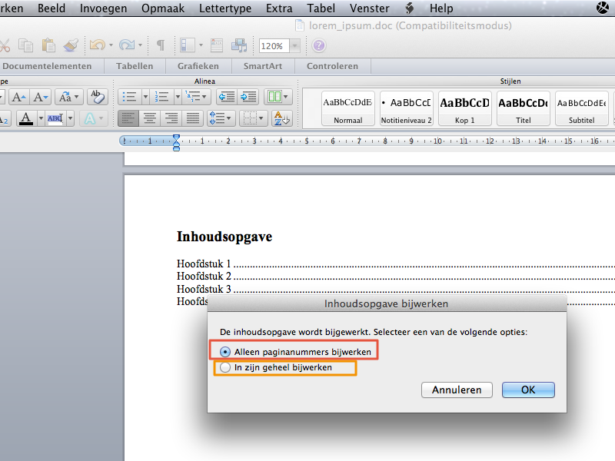The image size is (615, 461).
Task: Select the Format Painter brush
Action: coord(71,45)
